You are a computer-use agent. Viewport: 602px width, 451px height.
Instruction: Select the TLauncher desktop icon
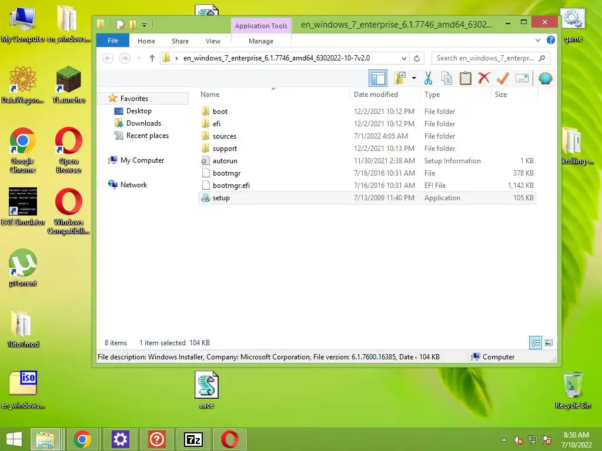click(69, 85)
